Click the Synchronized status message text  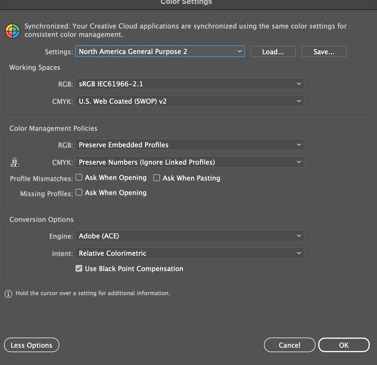[186, 30]
